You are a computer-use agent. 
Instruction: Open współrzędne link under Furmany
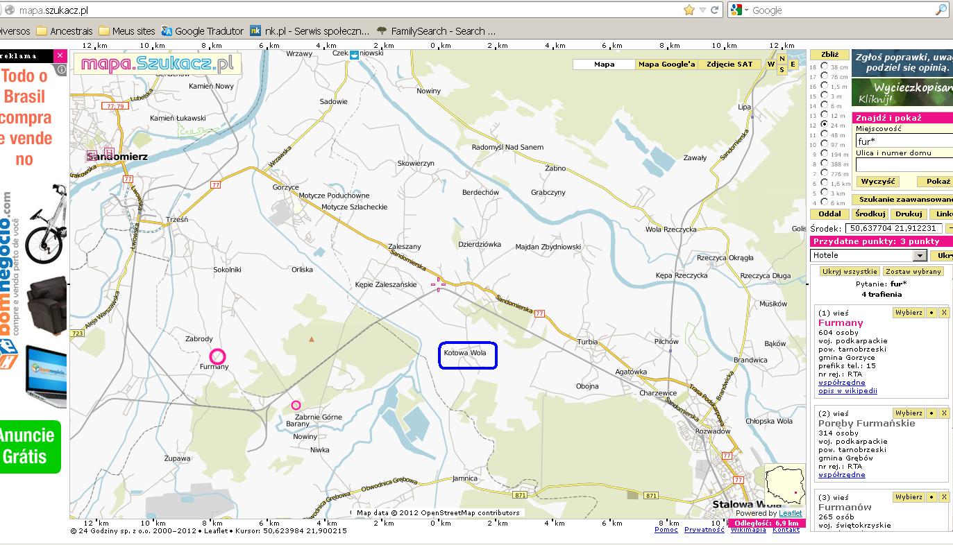click(x=841, y=383)
